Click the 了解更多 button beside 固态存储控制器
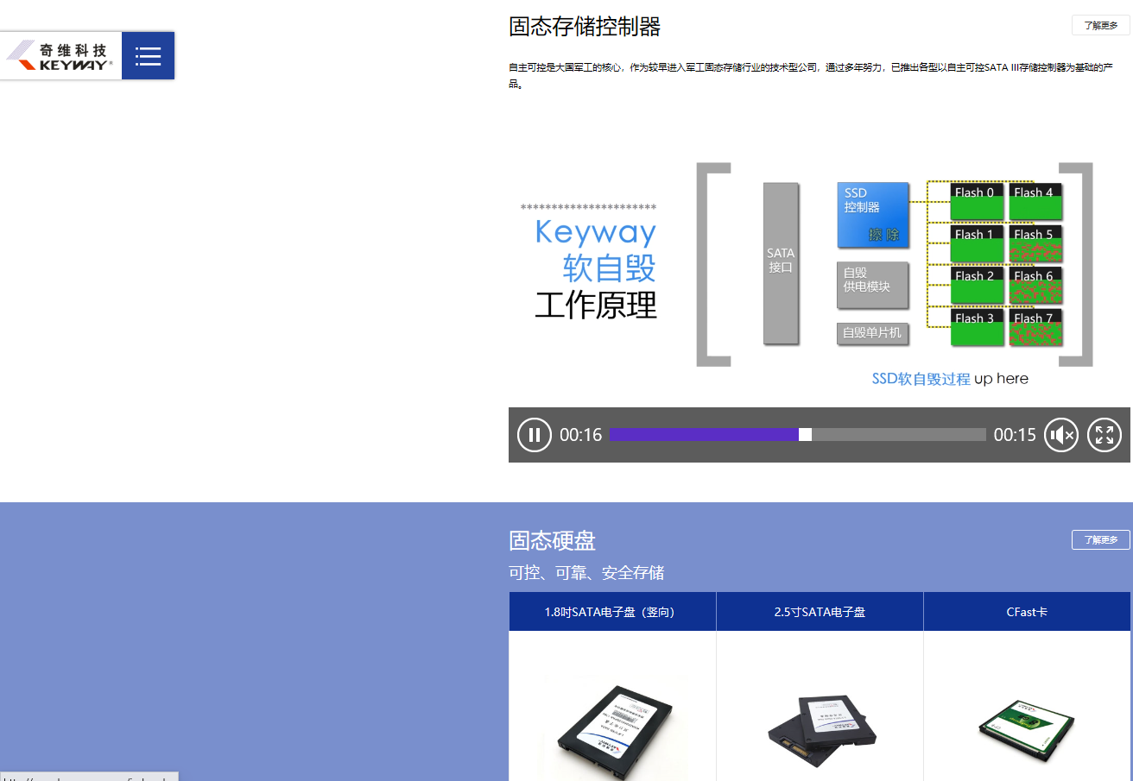Screen dimensions: 1133x781 click(1101, 25)
